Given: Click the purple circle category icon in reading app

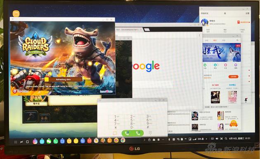Looking at the screenshot, I should 236,65.
